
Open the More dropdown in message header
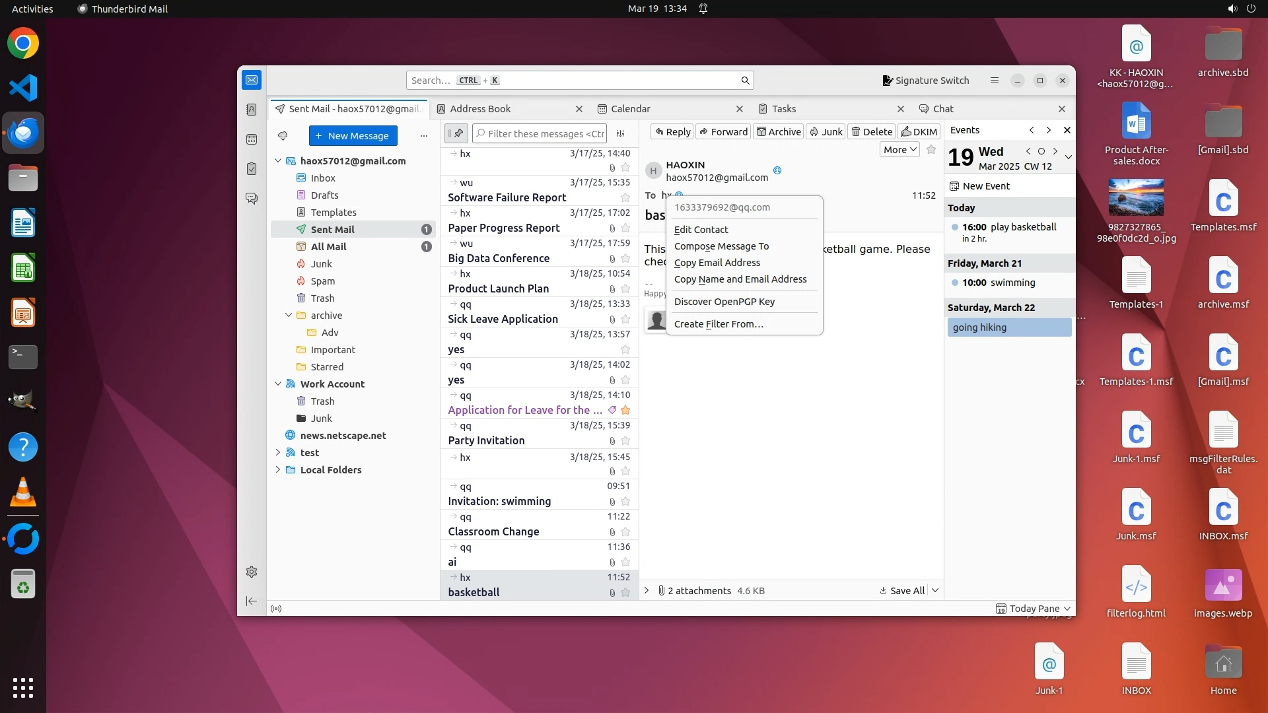click(x=899, y=150)
